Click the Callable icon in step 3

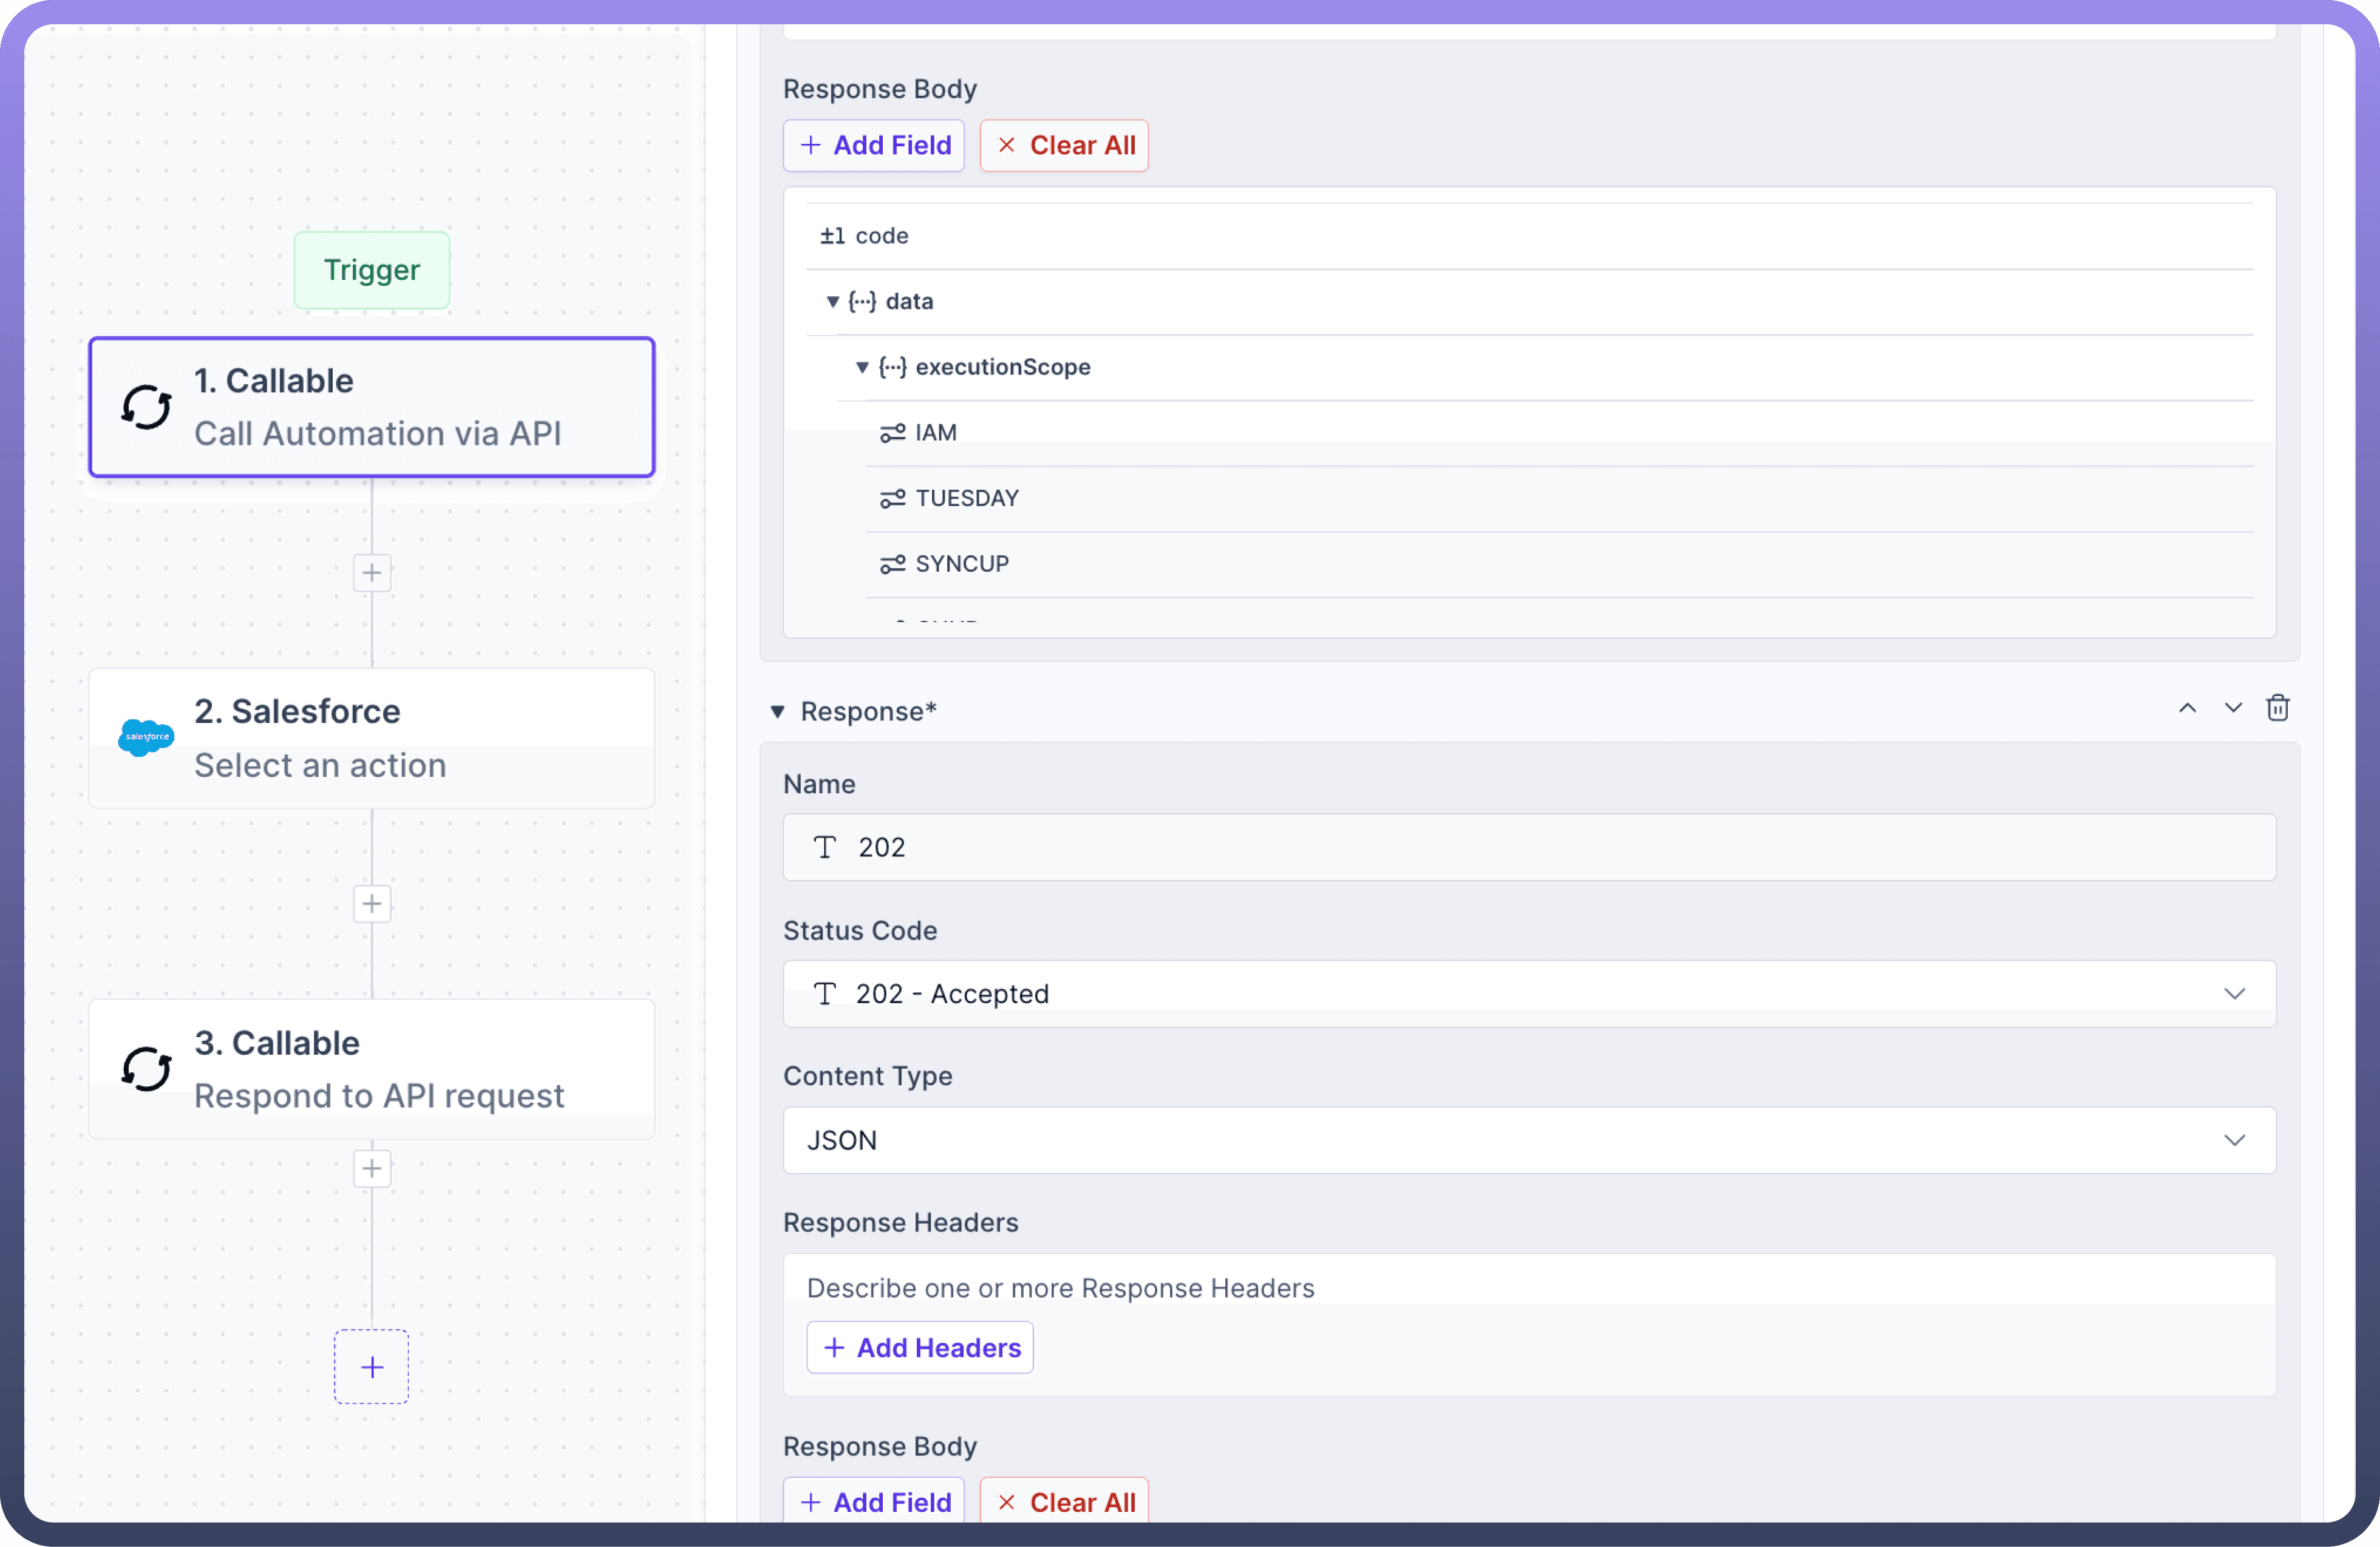point(146,1068)
